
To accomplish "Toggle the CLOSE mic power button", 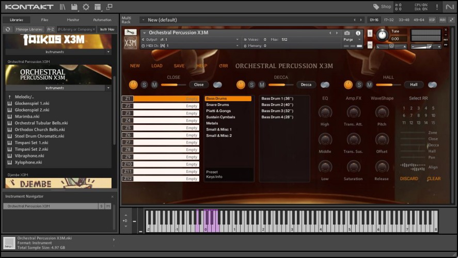I will pos(133,85).
